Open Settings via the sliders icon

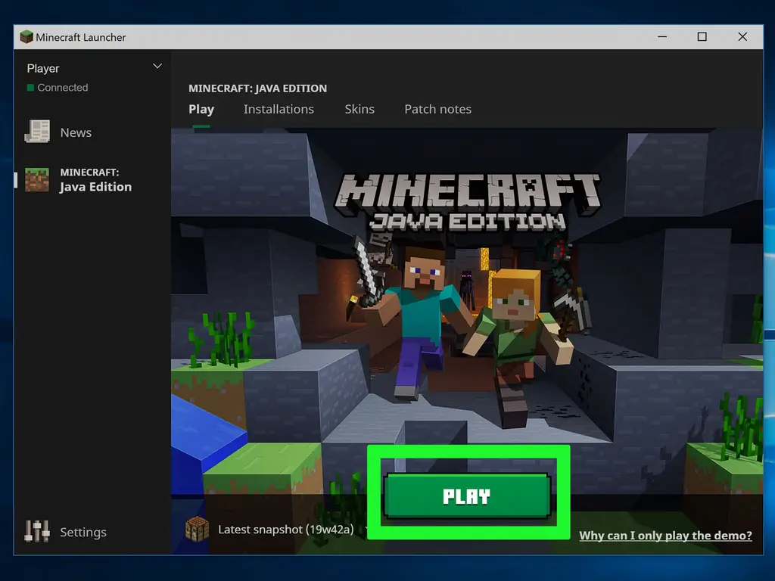click(37, 532)
